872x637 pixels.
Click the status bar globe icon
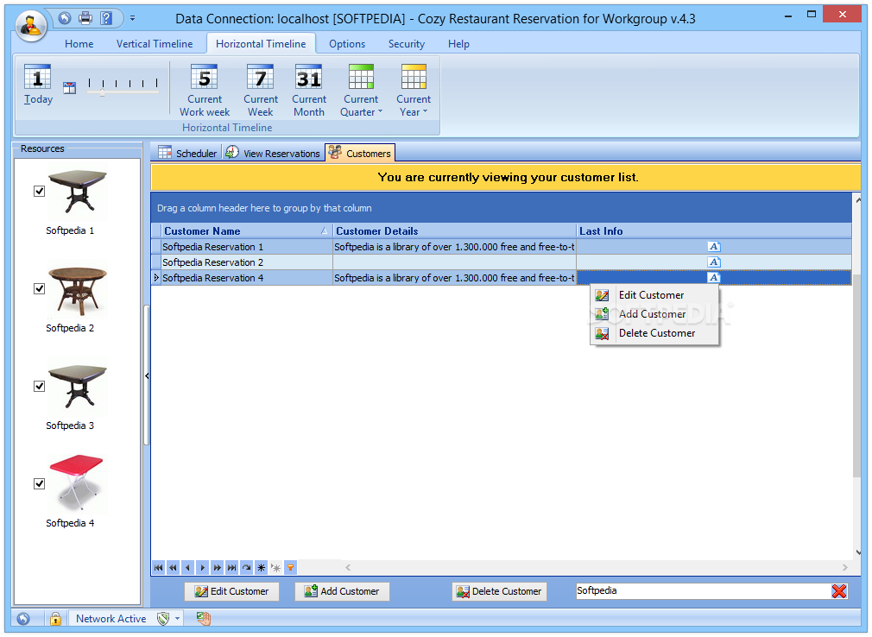pyautogui.click(x=23, y=619)
